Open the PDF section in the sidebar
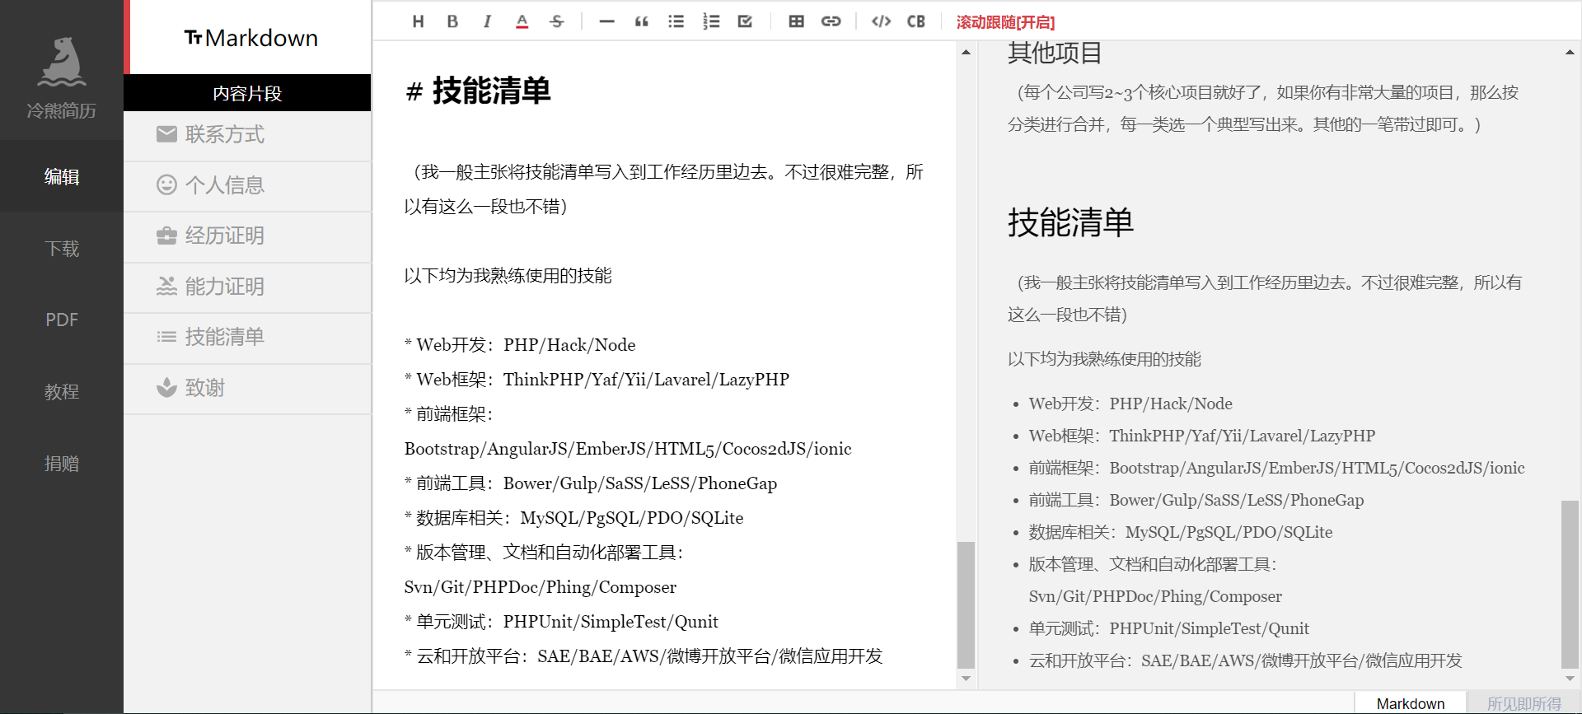The image size is (1582, 714). 62,320
